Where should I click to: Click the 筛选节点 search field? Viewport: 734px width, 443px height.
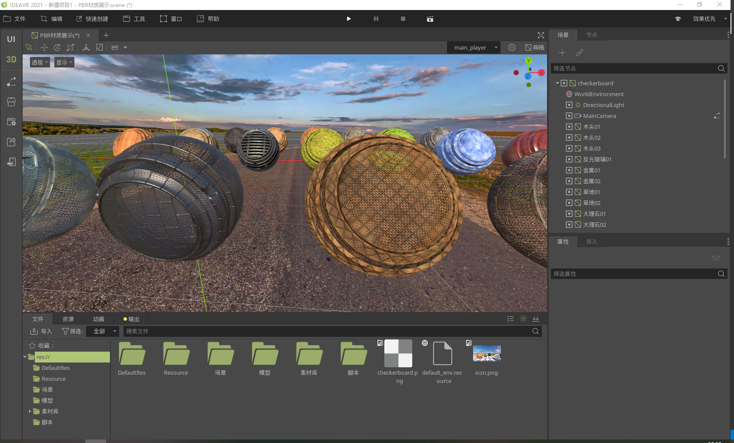639,68
